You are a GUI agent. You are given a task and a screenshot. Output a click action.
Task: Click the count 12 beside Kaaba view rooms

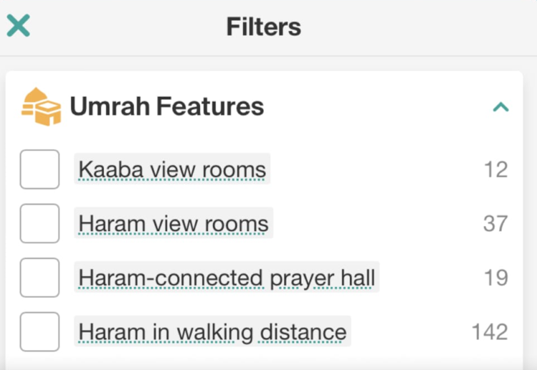(x=495, y=169)
